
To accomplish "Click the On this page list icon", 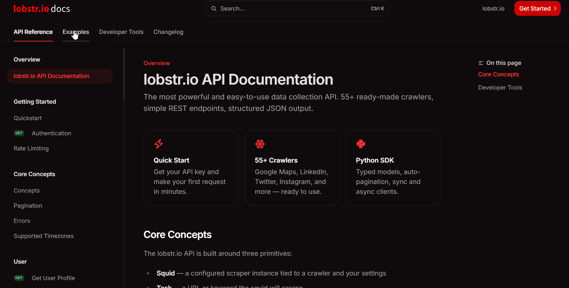I will tap(481, 63).
